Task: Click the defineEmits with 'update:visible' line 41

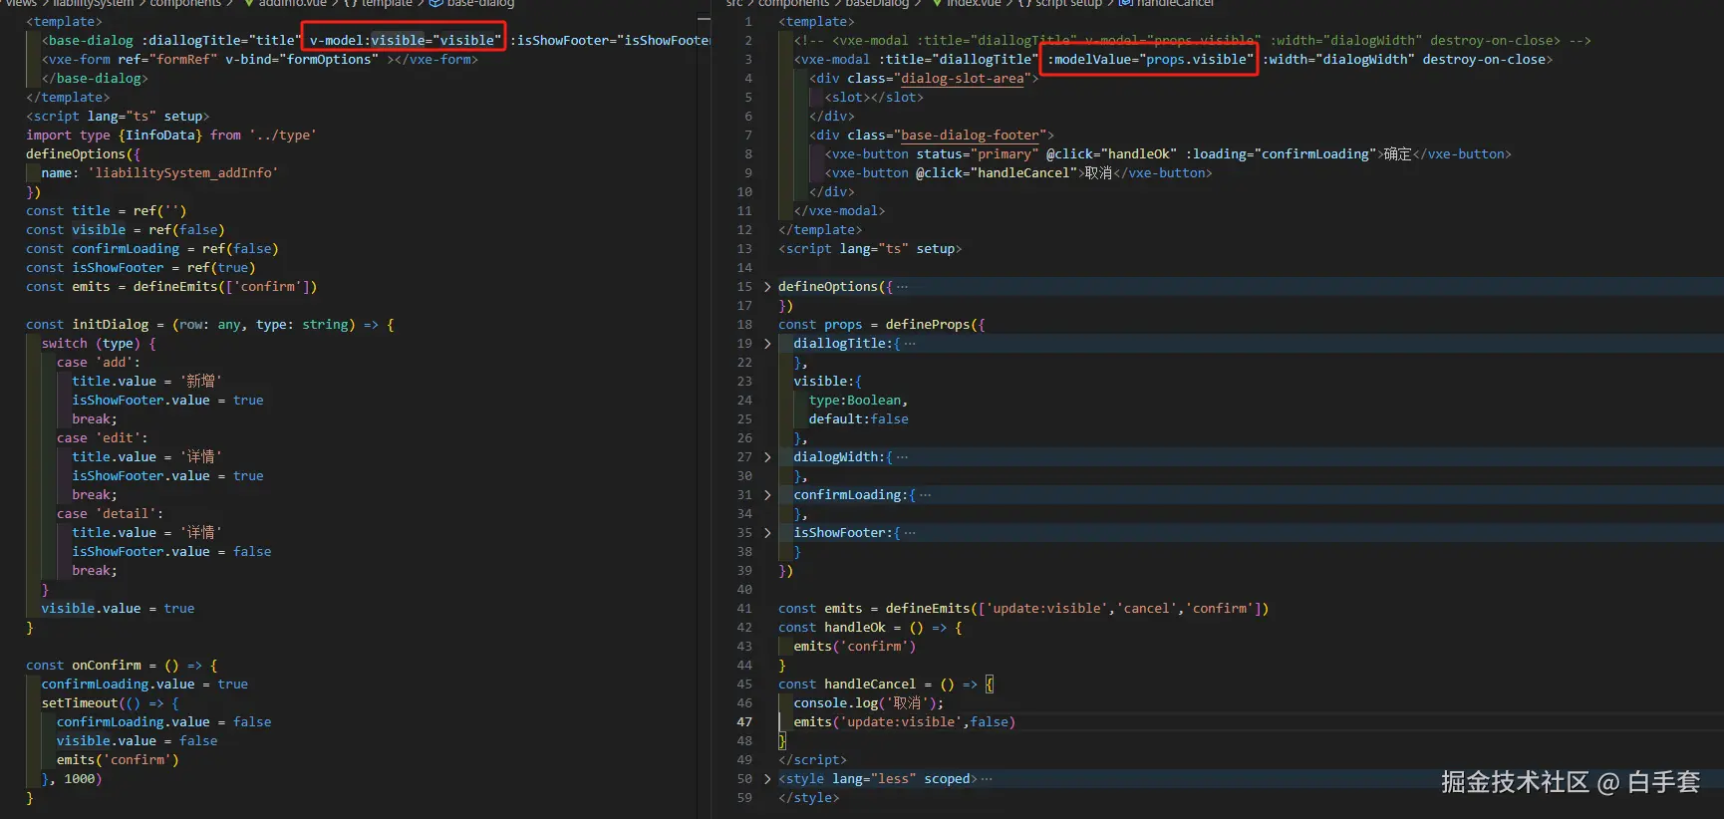Action: click(1023, 609)
